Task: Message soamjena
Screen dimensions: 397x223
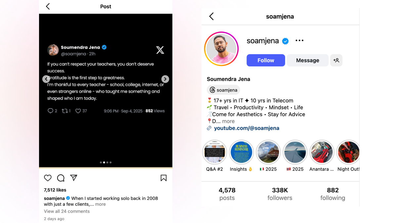Action: coord(308,60)
